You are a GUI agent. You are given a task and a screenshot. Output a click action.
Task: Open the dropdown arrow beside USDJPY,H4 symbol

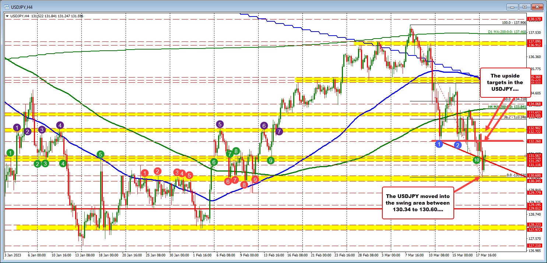(x=7, y=15)
